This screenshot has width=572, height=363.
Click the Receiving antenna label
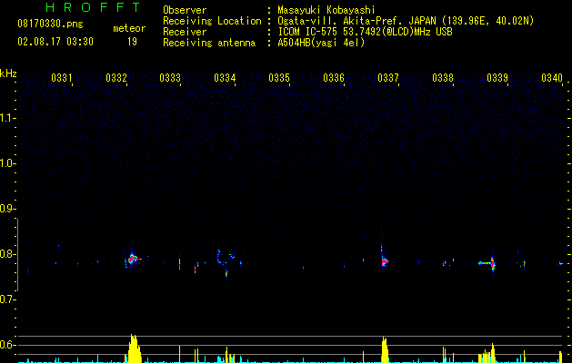pos(209,43)
